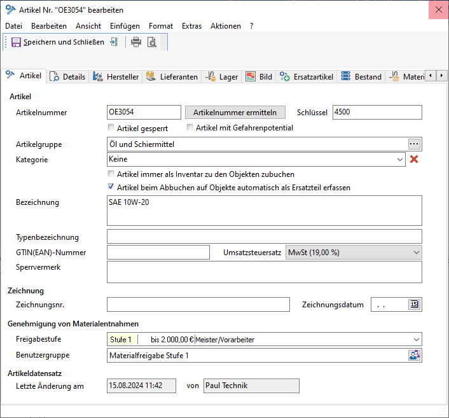The width and height of the screenshot is (449, 418).
Task: Click the Artikelnummer field OE3054
Action: [144, 112]
